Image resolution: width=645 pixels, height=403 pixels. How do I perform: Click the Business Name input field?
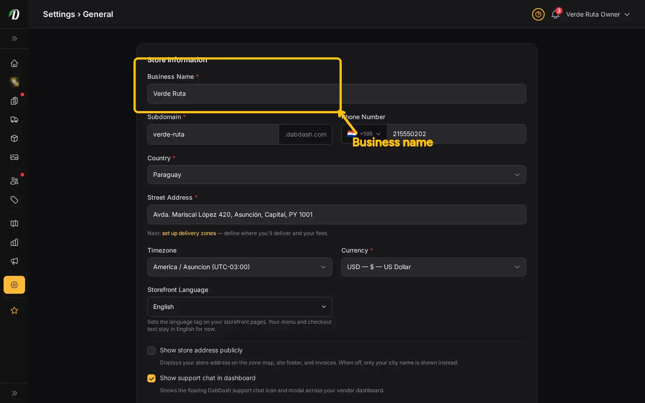point(337,94)
